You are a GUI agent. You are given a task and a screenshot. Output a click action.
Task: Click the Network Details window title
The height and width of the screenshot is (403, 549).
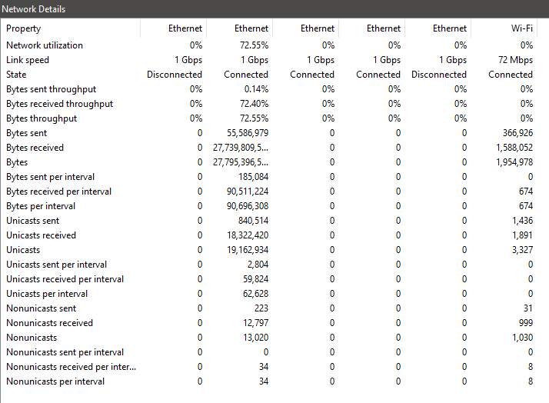coord(35,8)
